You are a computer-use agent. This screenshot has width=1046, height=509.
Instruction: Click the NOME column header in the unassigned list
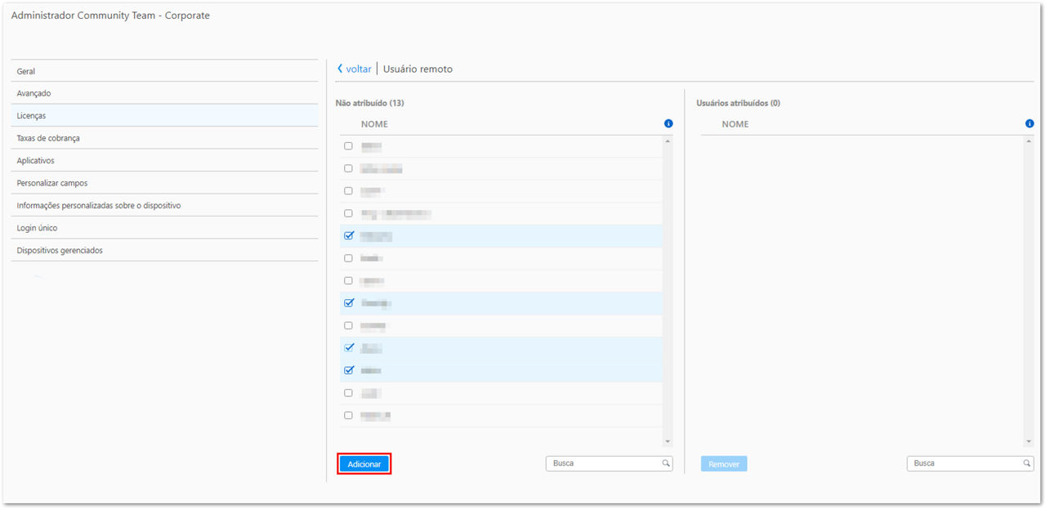click(x=374, y=124)
